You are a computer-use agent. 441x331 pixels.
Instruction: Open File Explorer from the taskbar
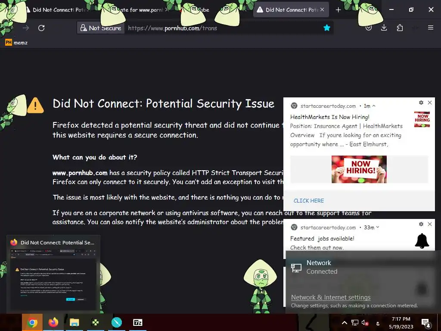coord(75,322)
